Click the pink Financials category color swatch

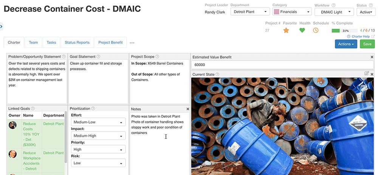277,12
